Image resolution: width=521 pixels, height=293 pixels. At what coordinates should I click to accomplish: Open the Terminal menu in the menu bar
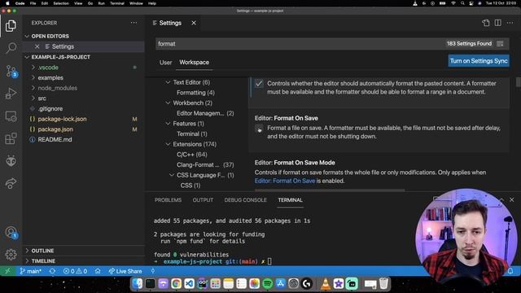point(117,3)
